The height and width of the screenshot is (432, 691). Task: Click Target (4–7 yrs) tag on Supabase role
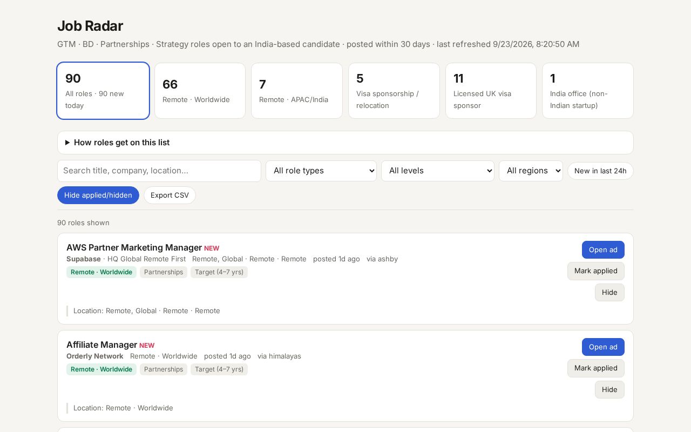click(219, 272)
